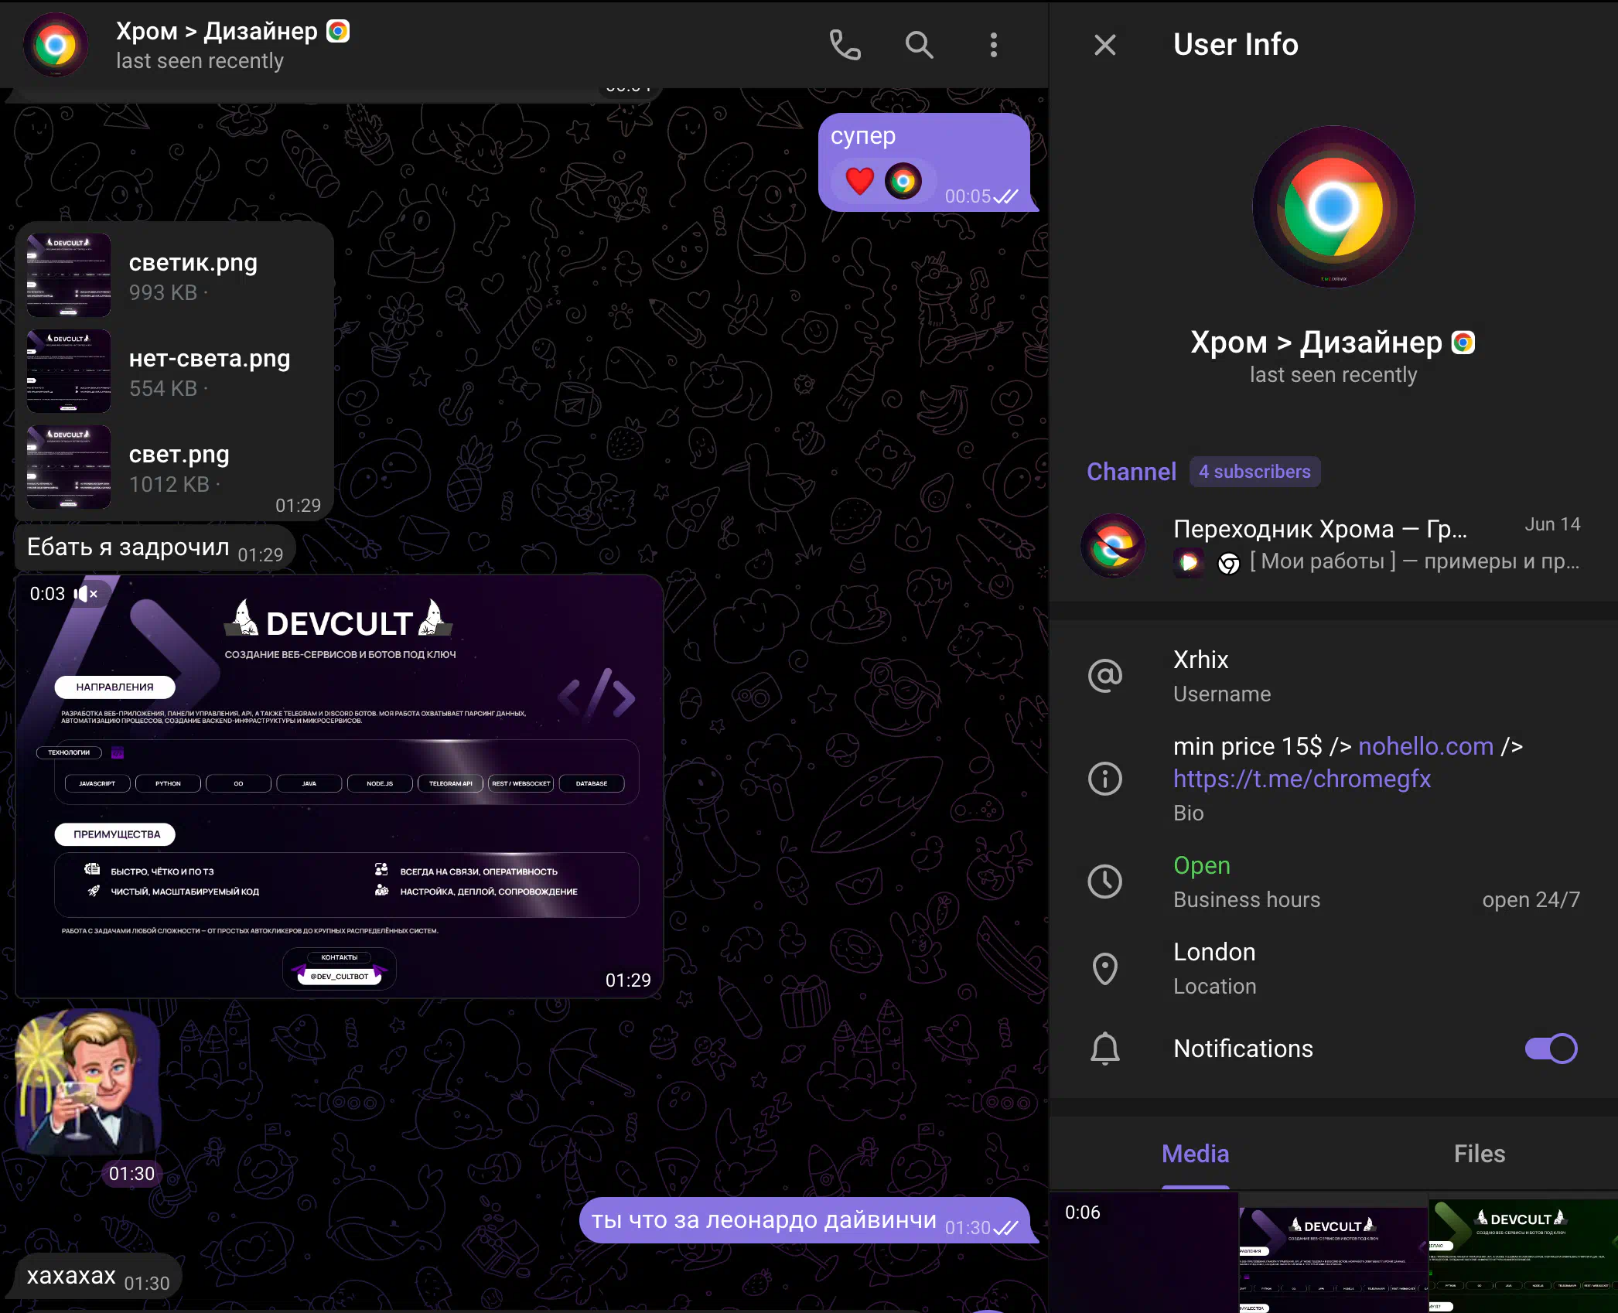Image resolution: width=1618 pixels, height=1313 pixels.
Task: Click the green 'Open' business status
Action: (x=1201, y=865)
